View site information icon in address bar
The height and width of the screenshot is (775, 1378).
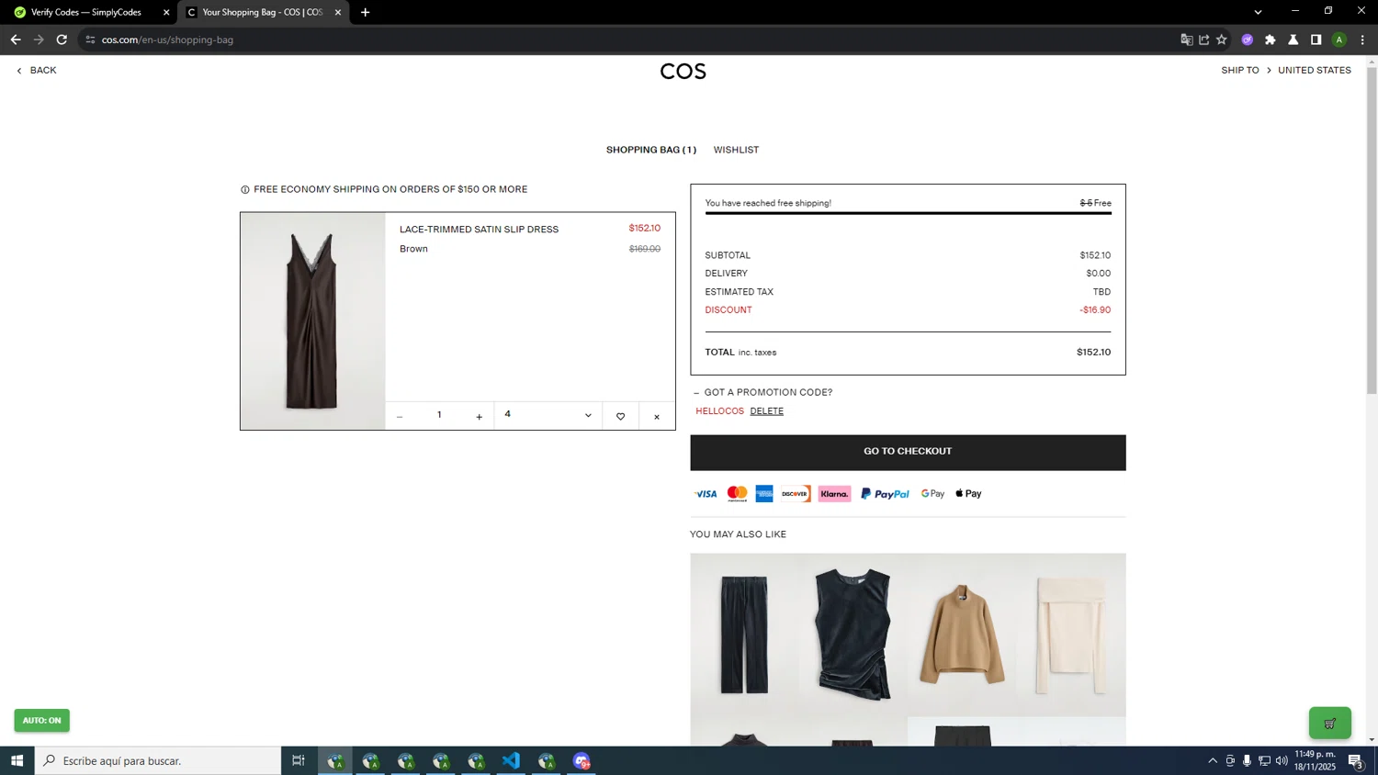(x=90, y=39)
